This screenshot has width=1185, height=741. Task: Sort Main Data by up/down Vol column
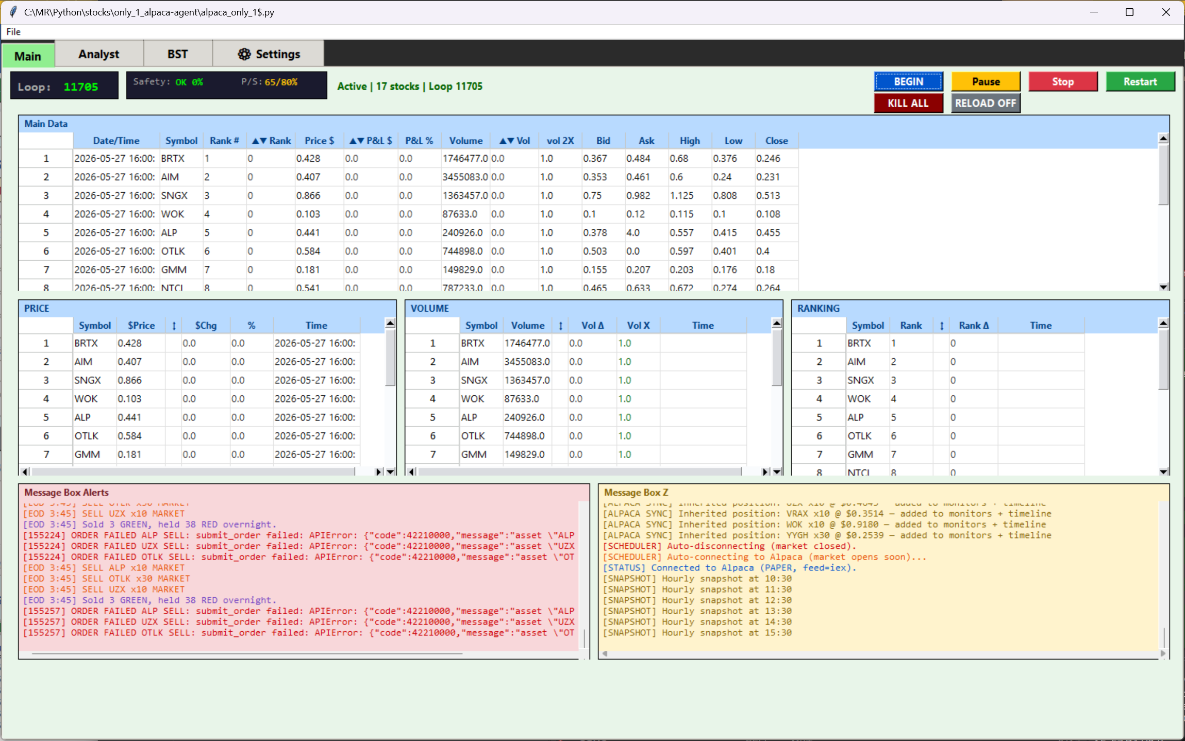click(514, 141)
